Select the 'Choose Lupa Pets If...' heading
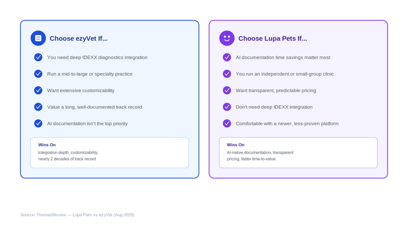Image resolution: width=408 pixels, height=229 pixels. tap(273, 39)
